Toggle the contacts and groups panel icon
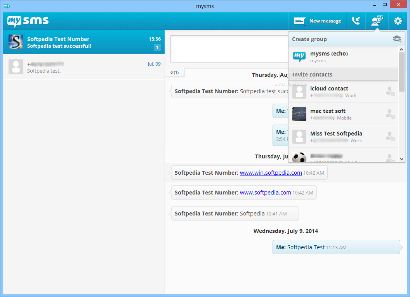 377,21
